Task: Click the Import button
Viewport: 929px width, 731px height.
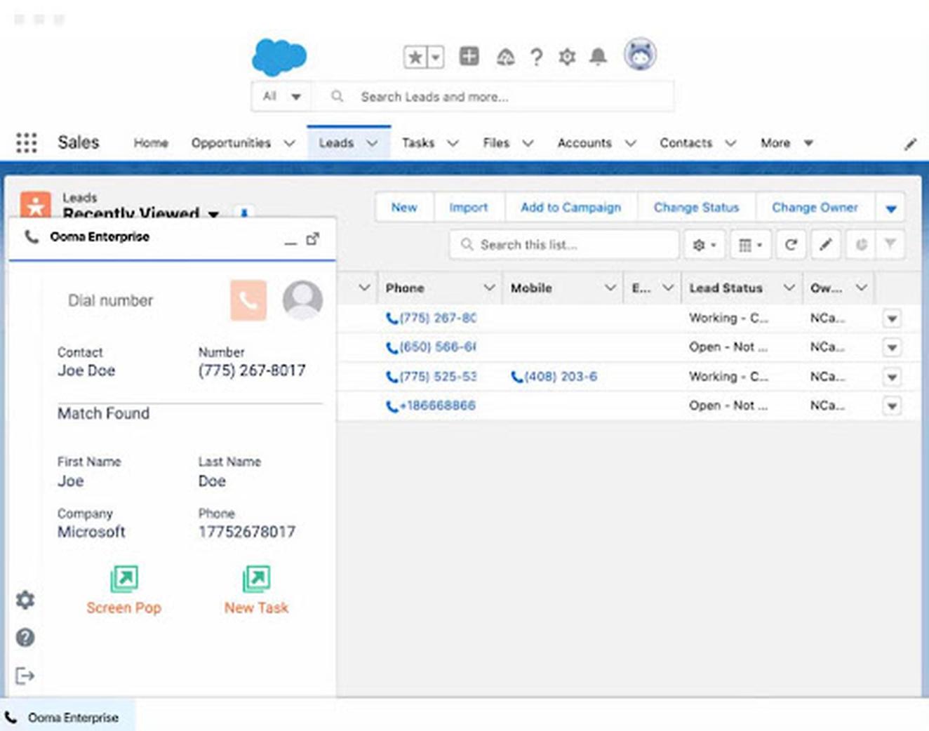Action: tap(468, 208)
